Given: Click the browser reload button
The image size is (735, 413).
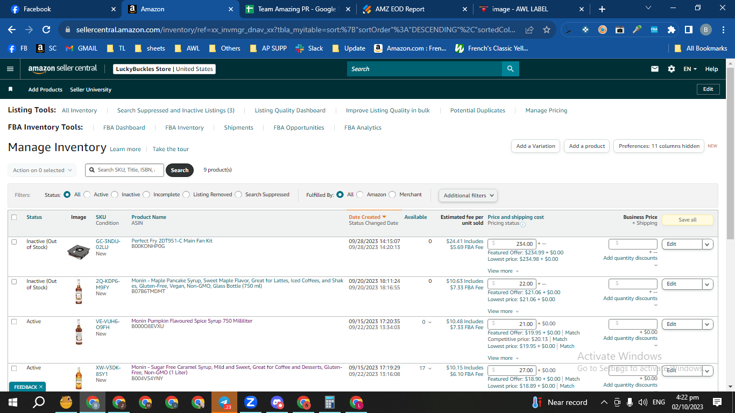Looking at the screenshot, I should coord(46,30).
